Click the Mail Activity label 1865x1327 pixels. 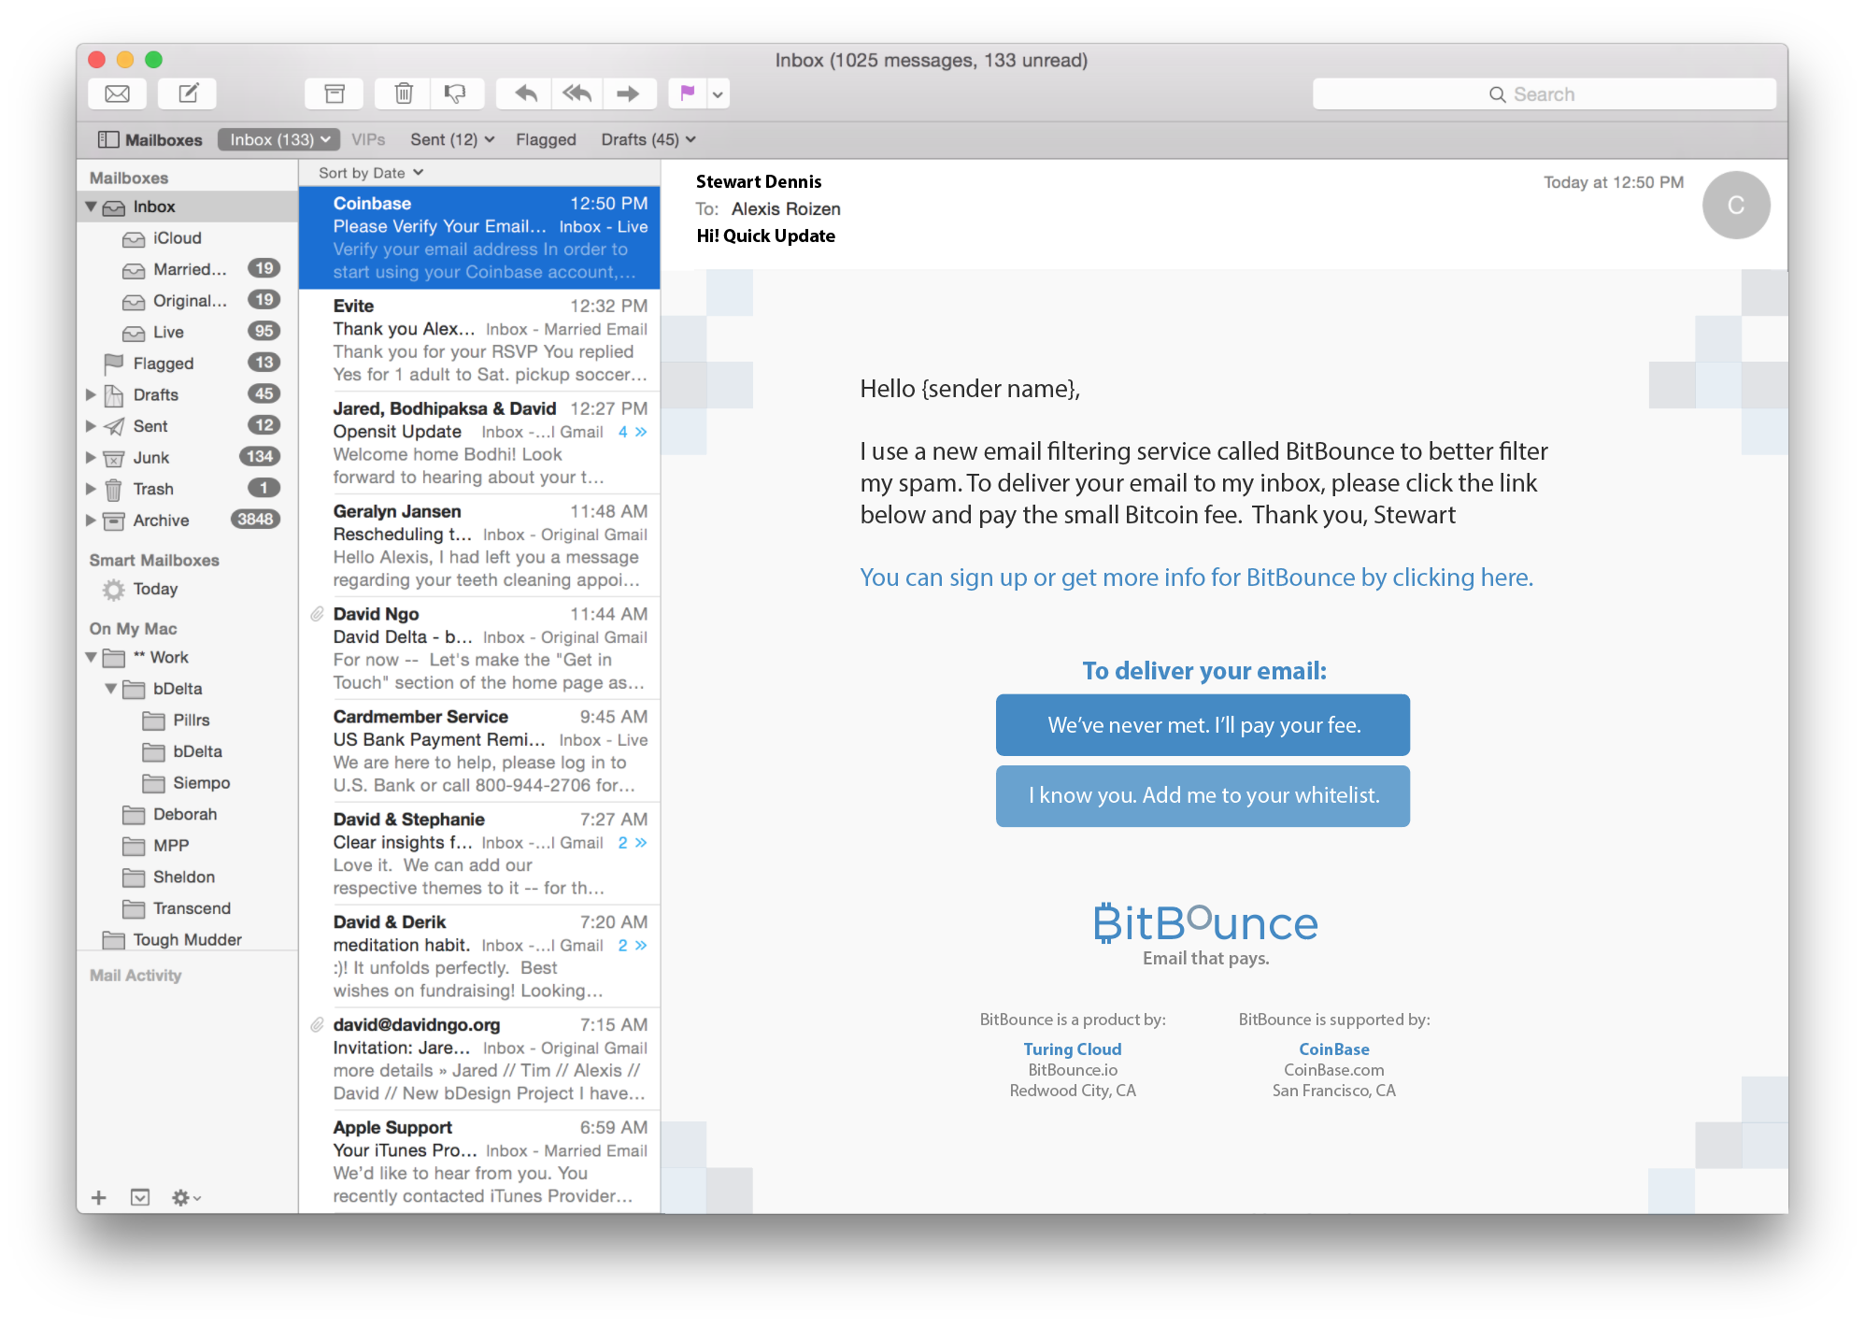click(135, 976)
